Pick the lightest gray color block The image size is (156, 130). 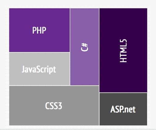[x=39, y=69]
